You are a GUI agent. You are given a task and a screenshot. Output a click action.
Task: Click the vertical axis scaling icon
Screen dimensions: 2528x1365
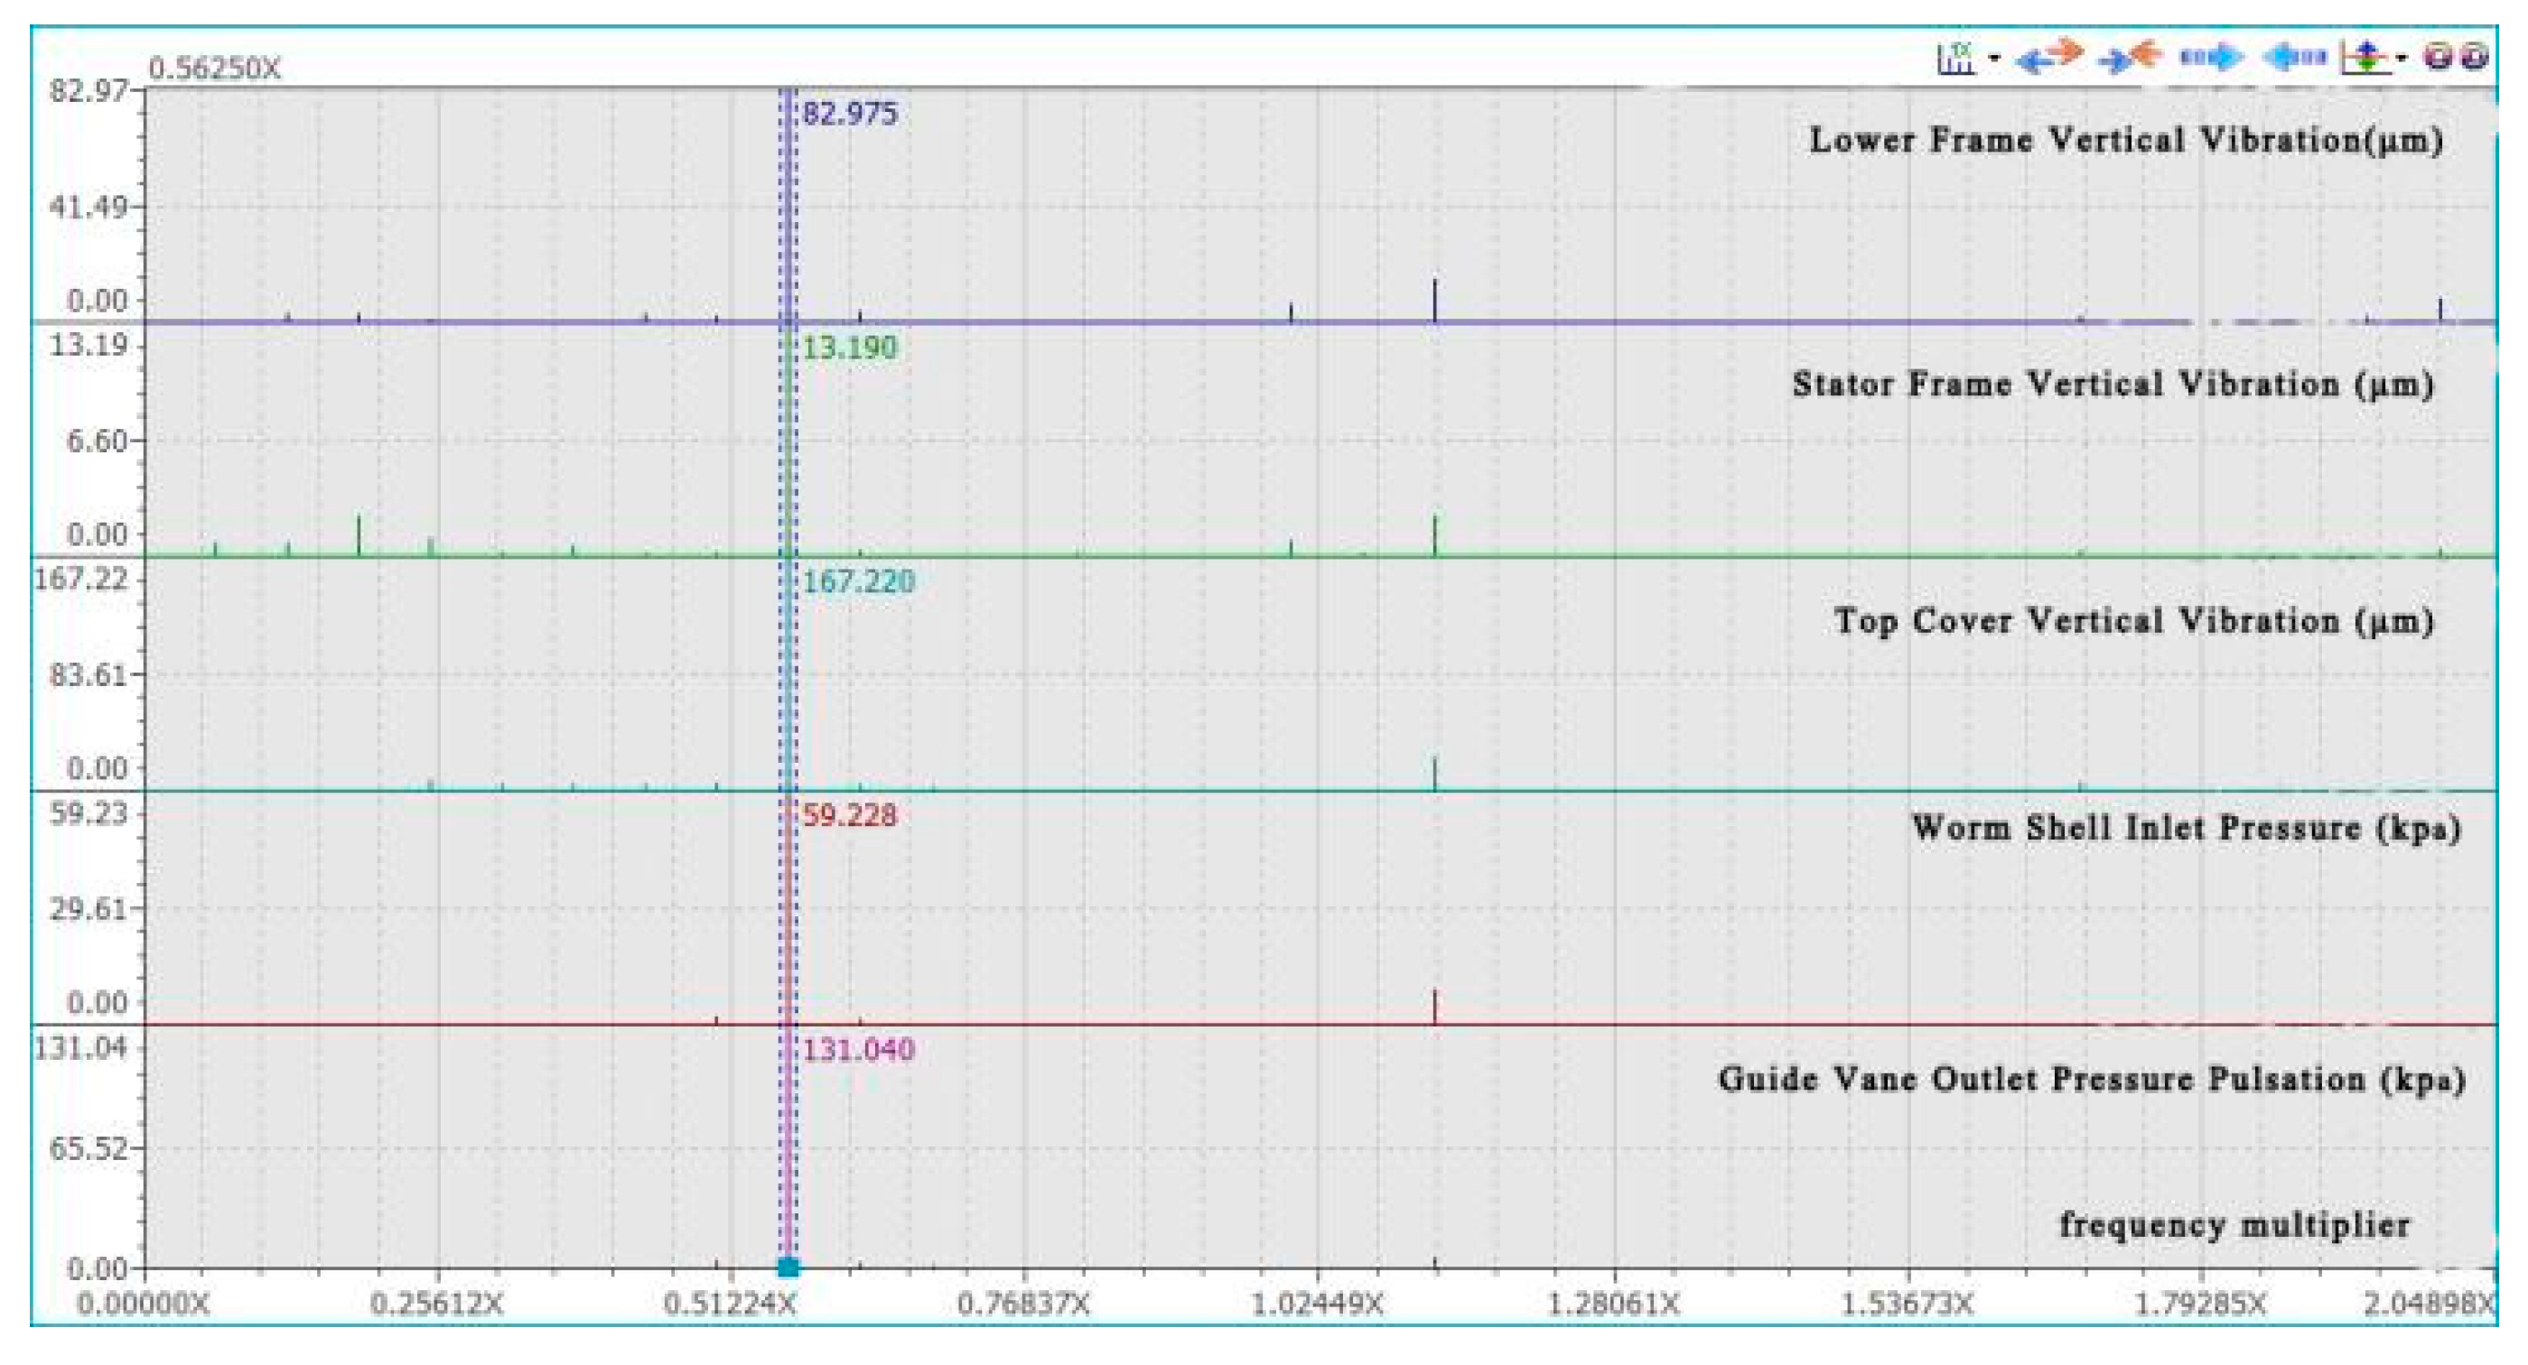(2366, 58)
